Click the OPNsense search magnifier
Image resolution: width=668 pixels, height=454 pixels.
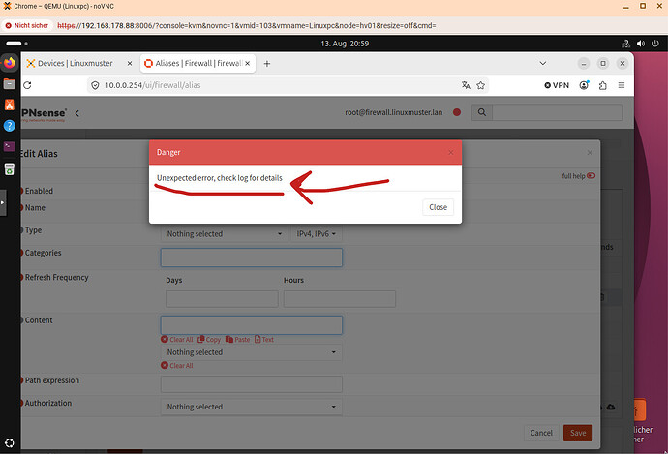[482, 112]
